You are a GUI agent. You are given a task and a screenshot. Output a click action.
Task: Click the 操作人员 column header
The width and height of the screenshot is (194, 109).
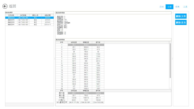[35, 15]
